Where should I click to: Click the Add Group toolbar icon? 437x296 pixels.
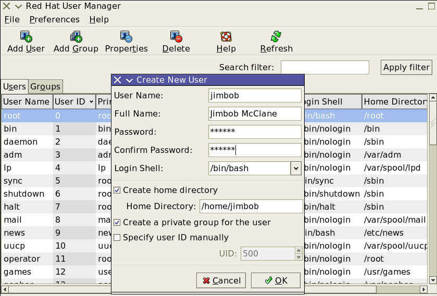click(76, 36)
